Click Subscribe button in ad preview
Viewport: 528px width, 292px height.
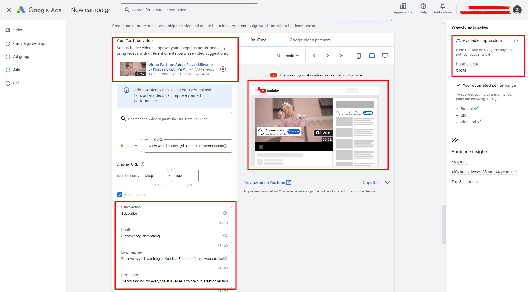point(294,131)
